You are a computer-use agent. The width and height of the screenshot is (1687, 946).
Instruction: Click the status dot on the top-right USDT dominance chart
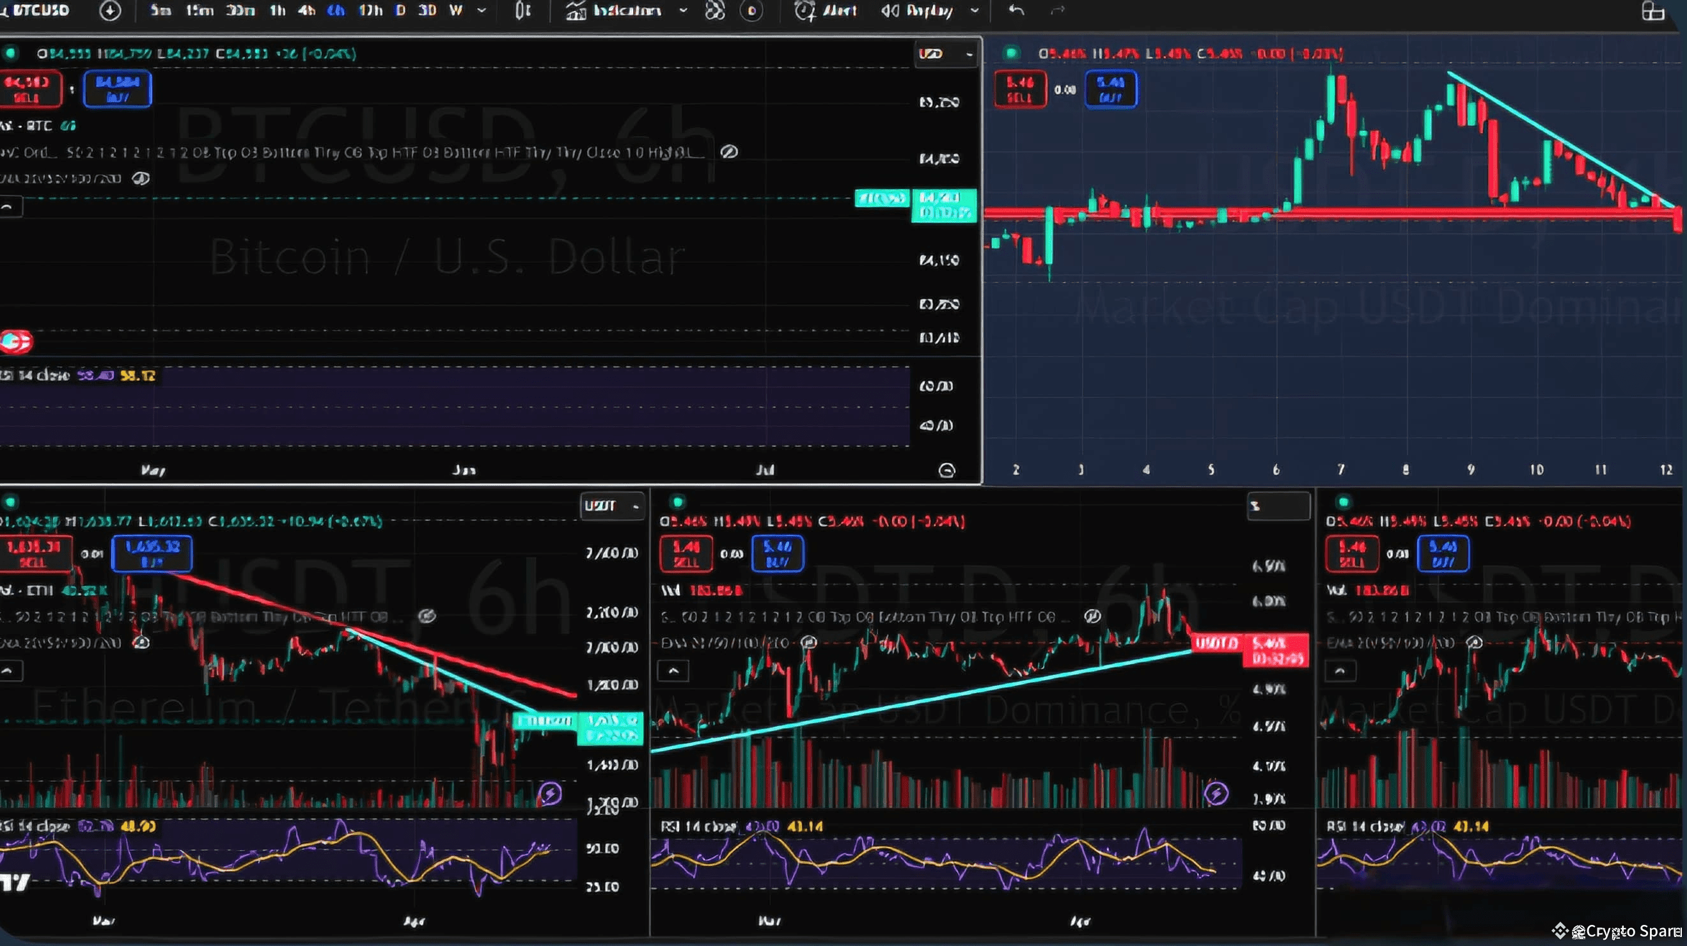click(x=1011, y=53)
